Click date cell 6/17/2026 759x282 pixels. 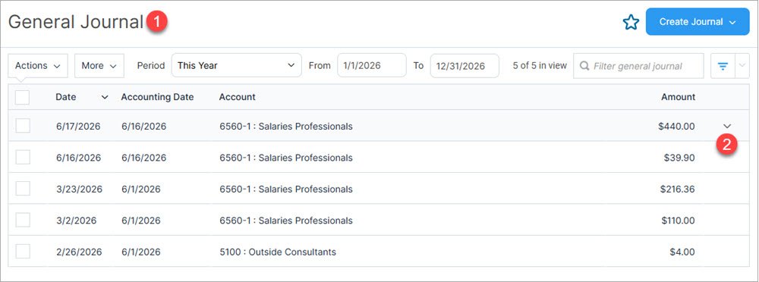78,127
